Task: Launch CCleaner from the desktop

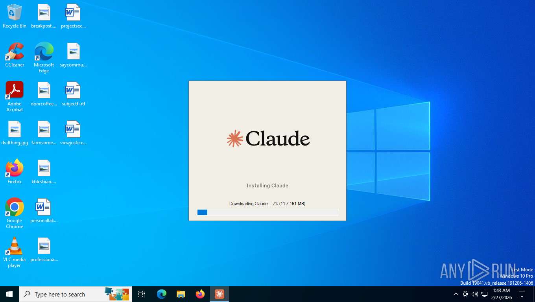Action: tap(15, 55)
